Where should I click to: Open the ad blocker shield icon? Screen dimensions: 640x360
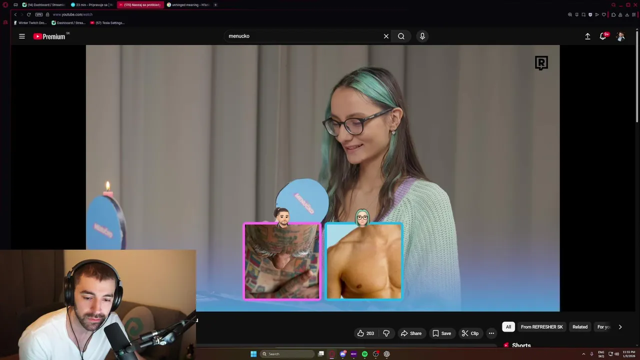(x=590, y=14)
